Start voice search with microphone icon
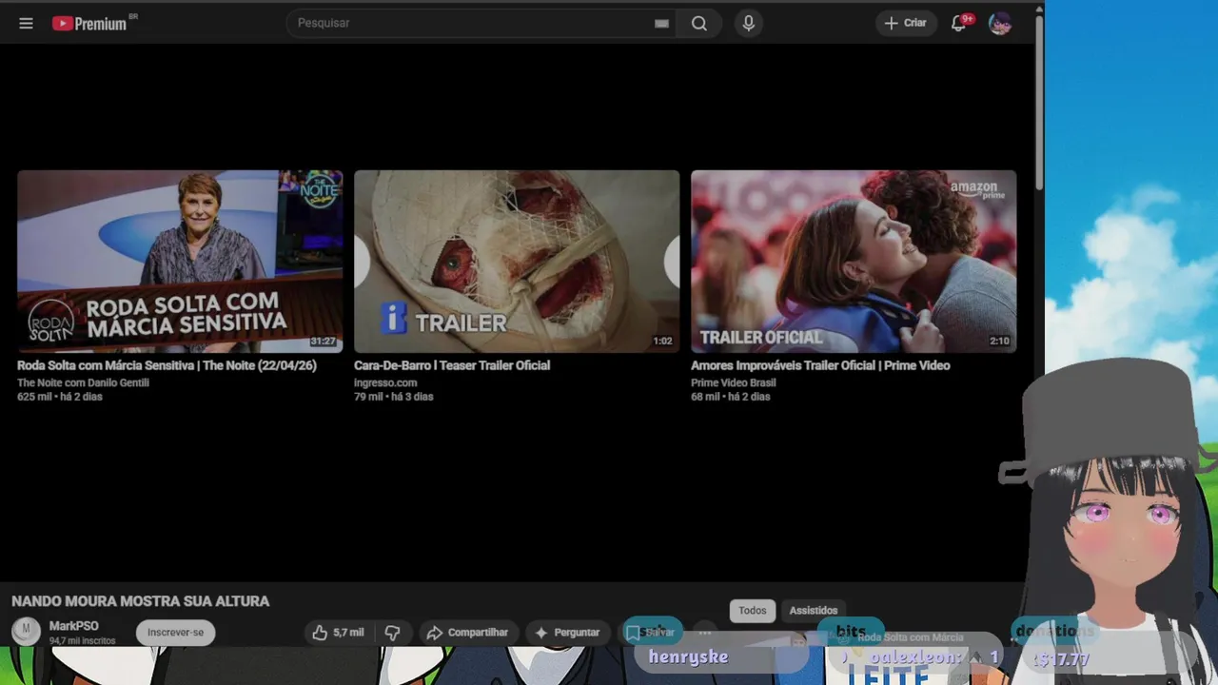Screen dimensions: 1218x685 click(x=749, y=23)
